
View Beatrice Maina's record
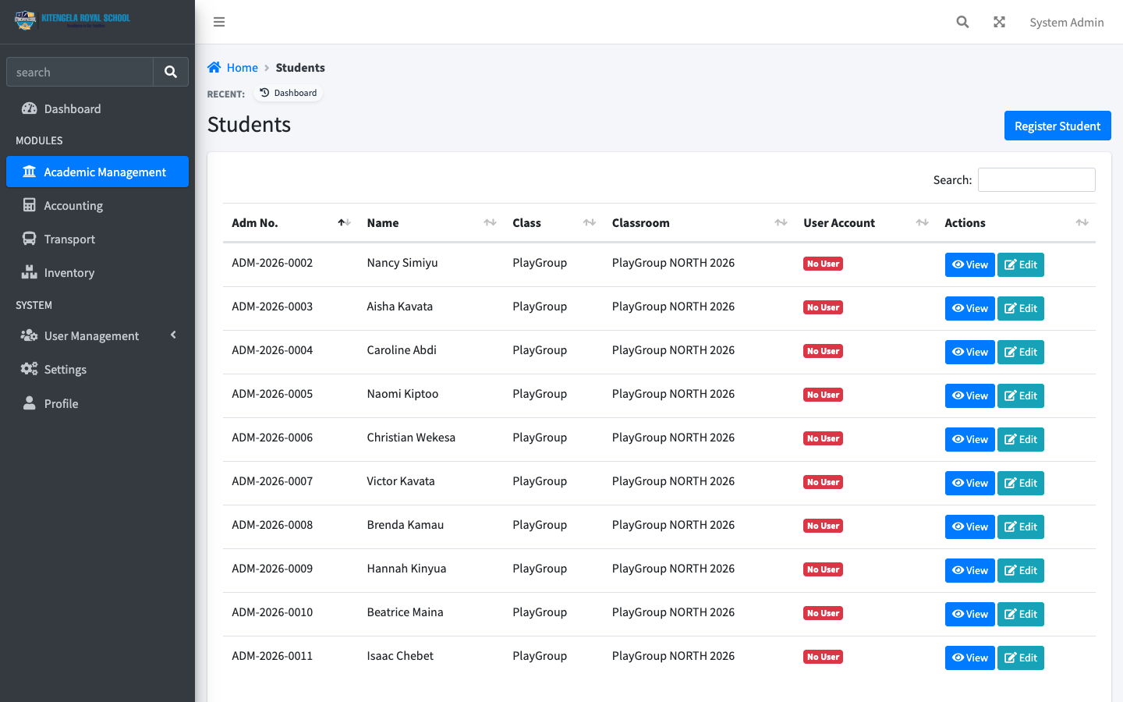tap(969, 614)
